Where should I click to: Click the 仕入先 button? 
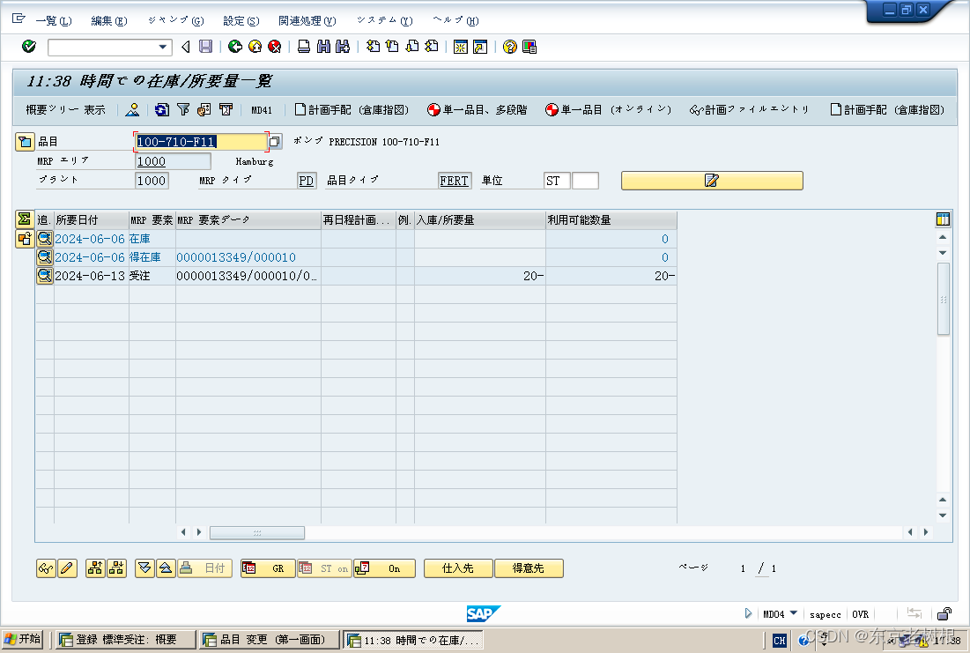pyautogui.click(x=457, y=568)
